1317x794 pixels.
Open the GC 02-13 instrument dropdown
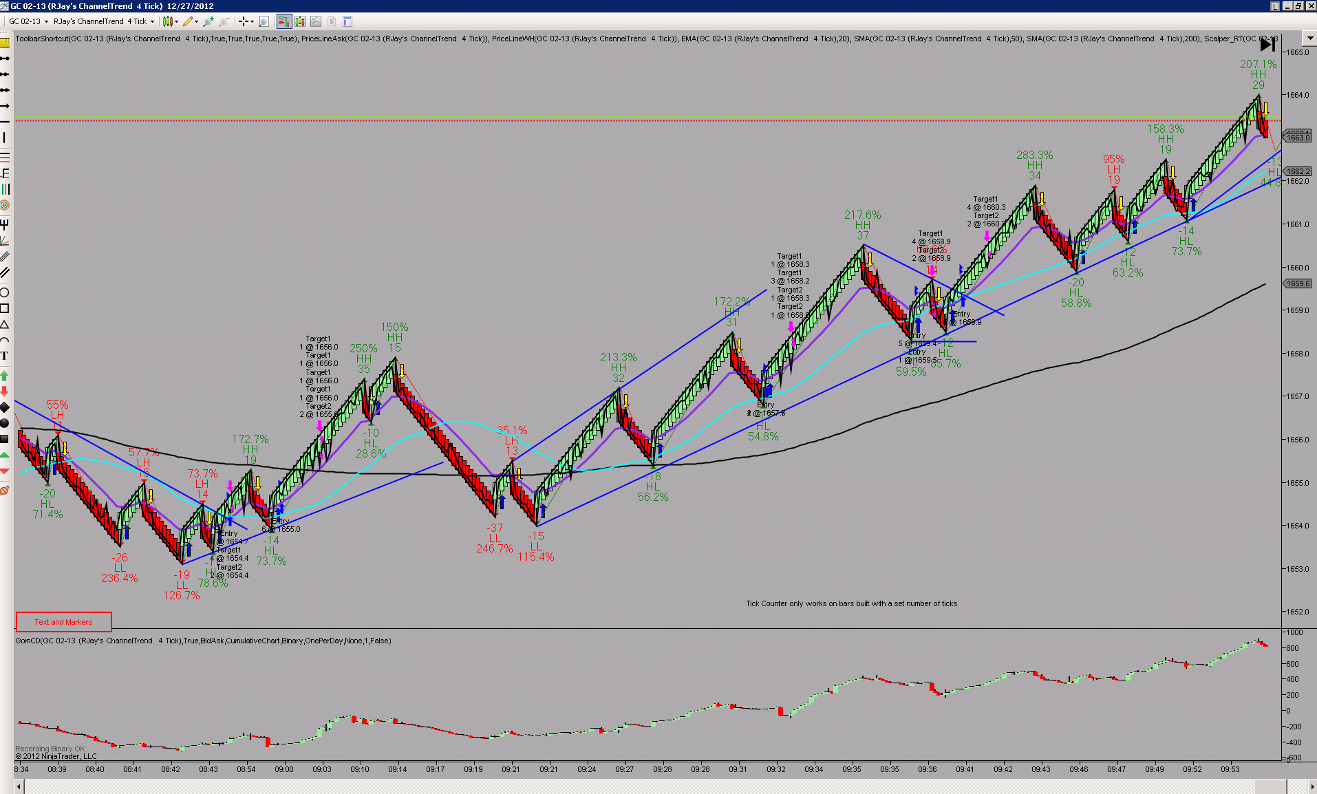28,21
